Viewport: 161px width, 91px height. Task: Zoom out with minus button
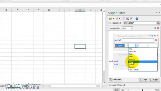pos(133,90)
